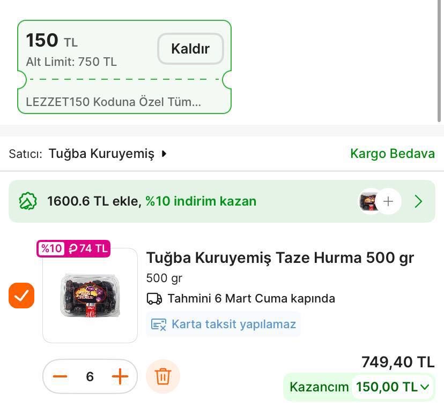Increase quantity with the plus icon

click(120, 376)
